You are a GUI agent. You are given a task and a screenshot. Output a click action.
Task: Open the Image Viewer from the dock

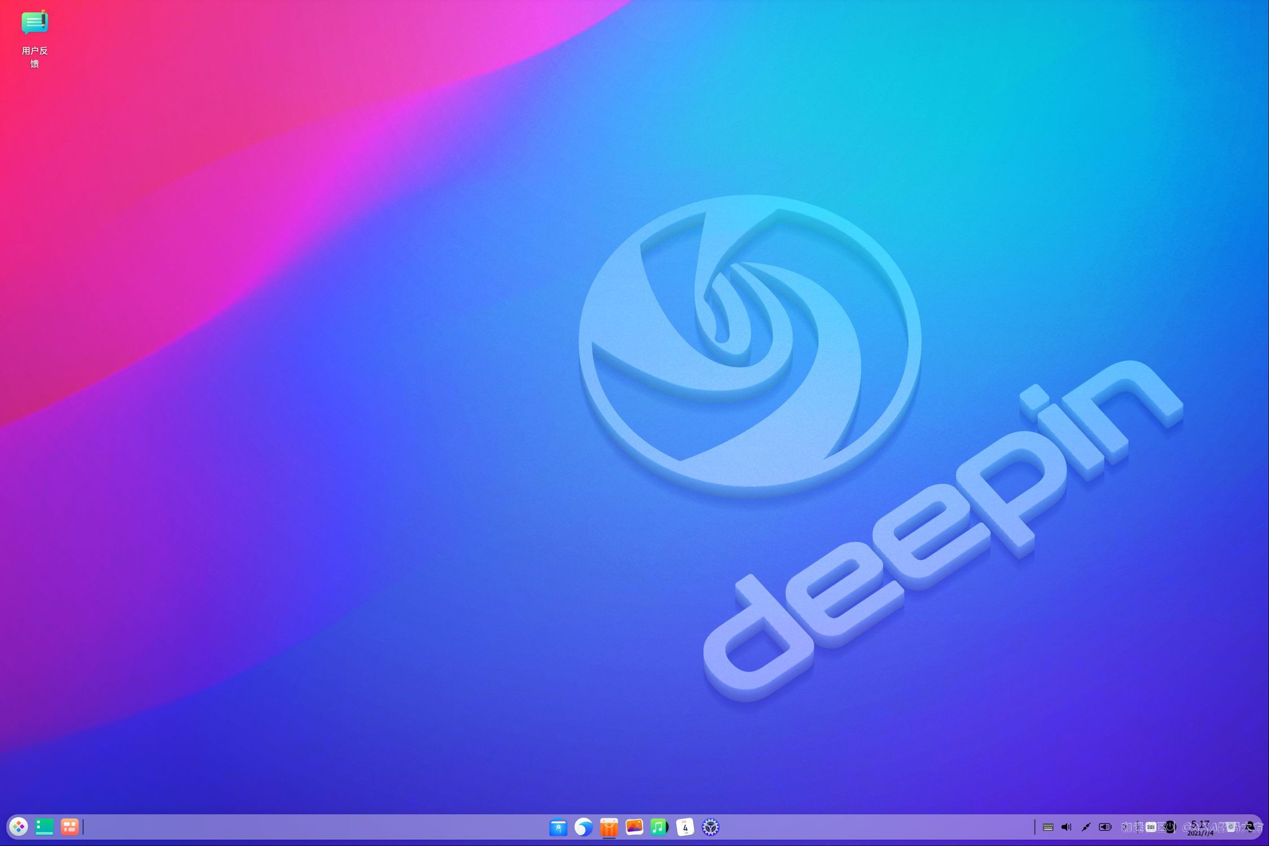tap(633, 826)
